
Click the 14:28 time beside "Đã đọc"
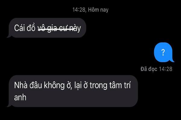[x=166, y=69]
